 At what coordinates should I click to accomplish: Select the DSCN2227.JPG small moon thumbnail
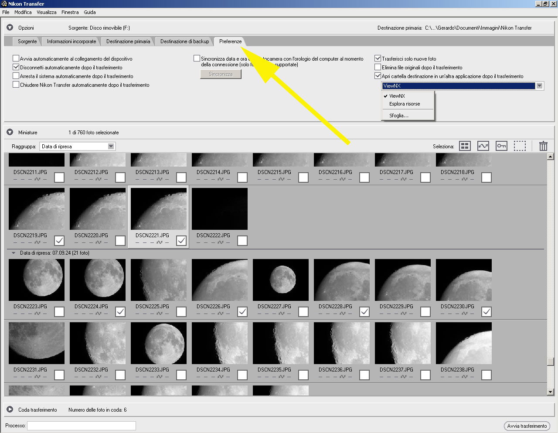tap(281, 280)
